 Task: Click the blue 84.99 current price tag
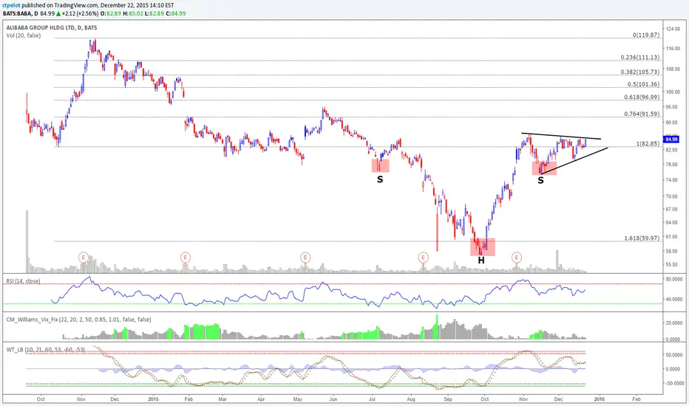coord(671,139)
